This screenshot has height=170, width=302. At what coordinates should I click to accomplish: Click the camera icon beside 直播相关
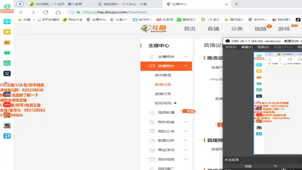152,66
